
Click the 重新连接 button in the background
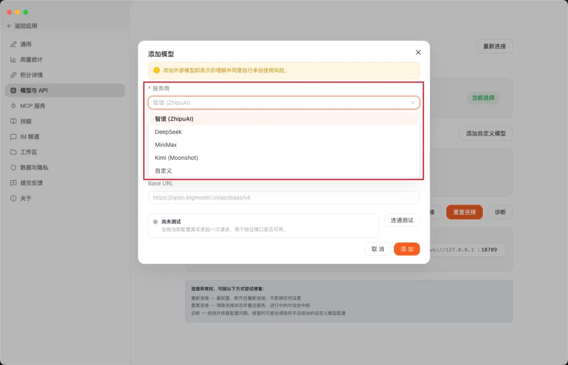tap(494, 46)
